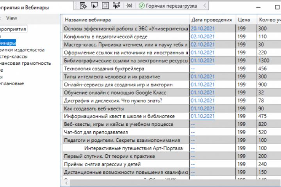Open date link in 'Конфликты в педагогической среде' row
Screen dimensions: 281x187
(x=203, y=37)
